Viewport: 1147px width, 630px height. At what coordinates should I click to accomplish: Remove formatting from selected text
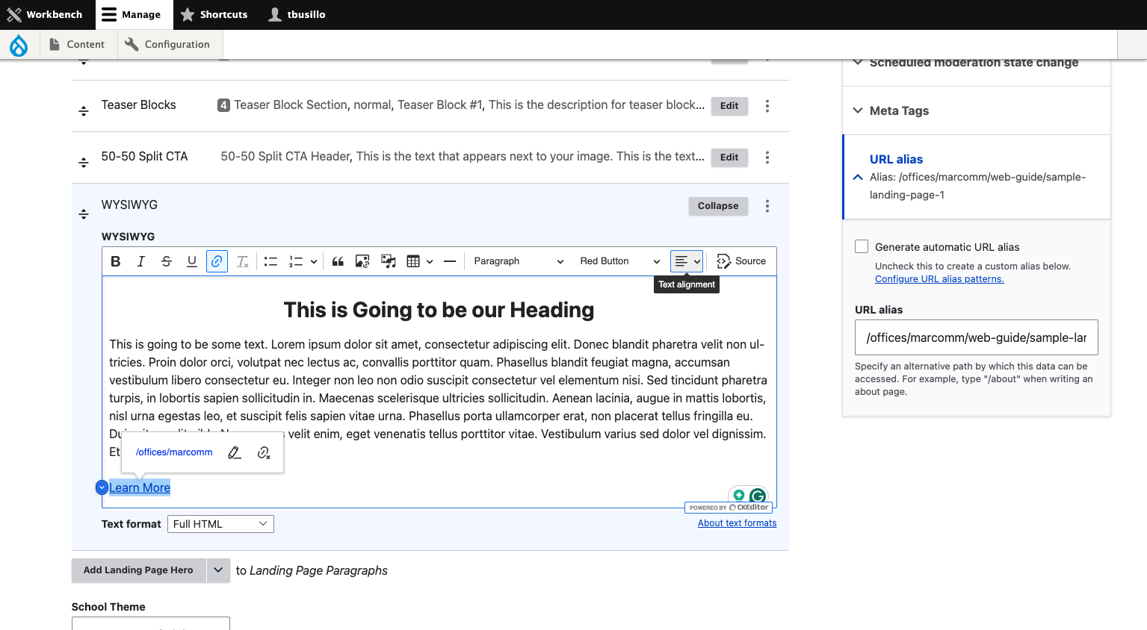point(243,261)
